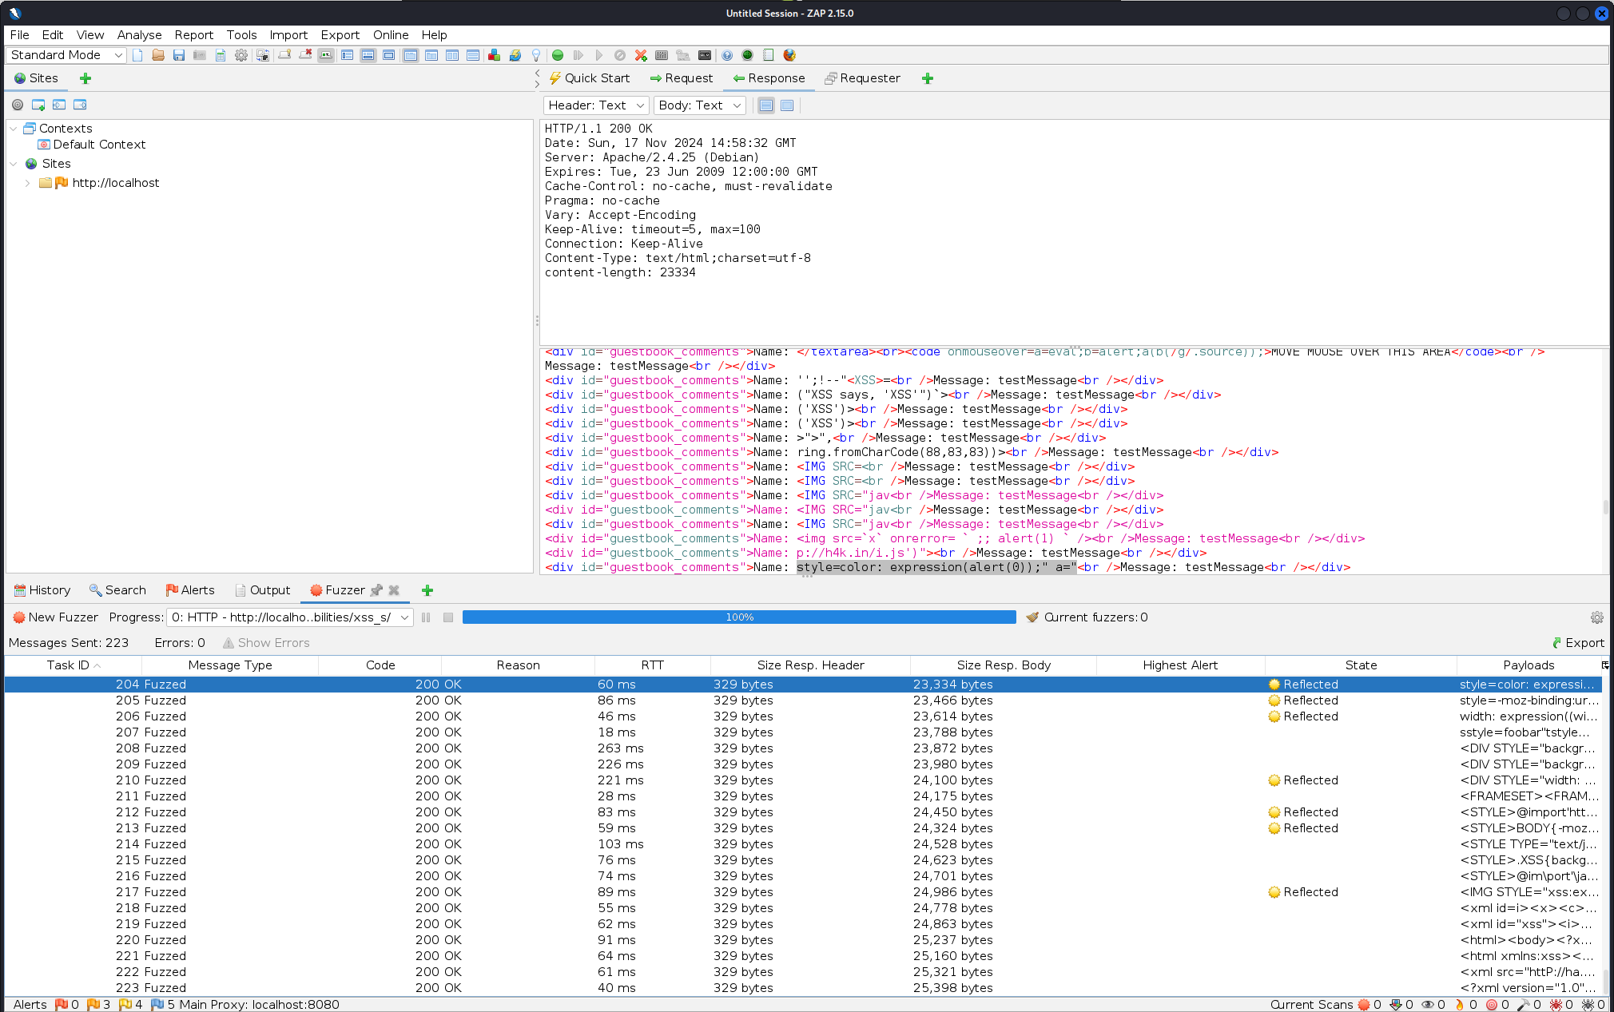Pause the running fuzzer
1614x1012 pixels.
[426, 617]
